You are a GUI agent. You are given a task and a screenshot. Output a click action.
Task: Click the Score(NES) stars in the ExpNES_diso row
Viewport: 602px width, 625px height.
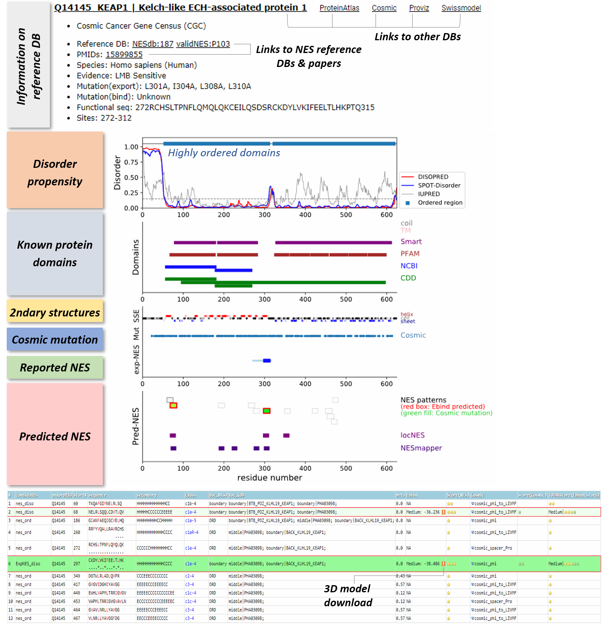[452, 564]
